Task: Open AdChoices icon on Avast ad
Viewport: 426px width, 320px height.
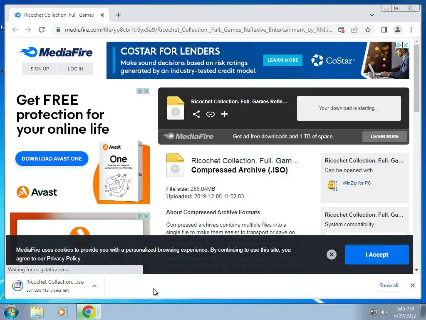Action: (x=140, y=91)
